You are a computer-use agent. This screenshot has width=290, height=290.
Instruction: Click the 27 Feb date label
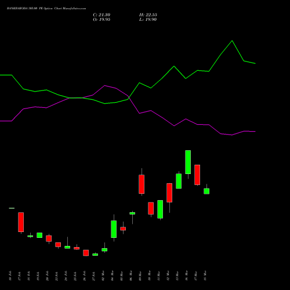[x=94, y=276]
